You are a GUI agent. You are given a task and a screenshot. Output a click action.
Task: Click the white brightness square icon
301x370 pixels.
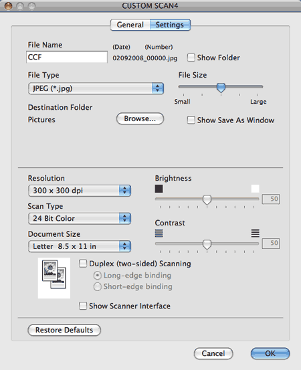tap(256, 189)
